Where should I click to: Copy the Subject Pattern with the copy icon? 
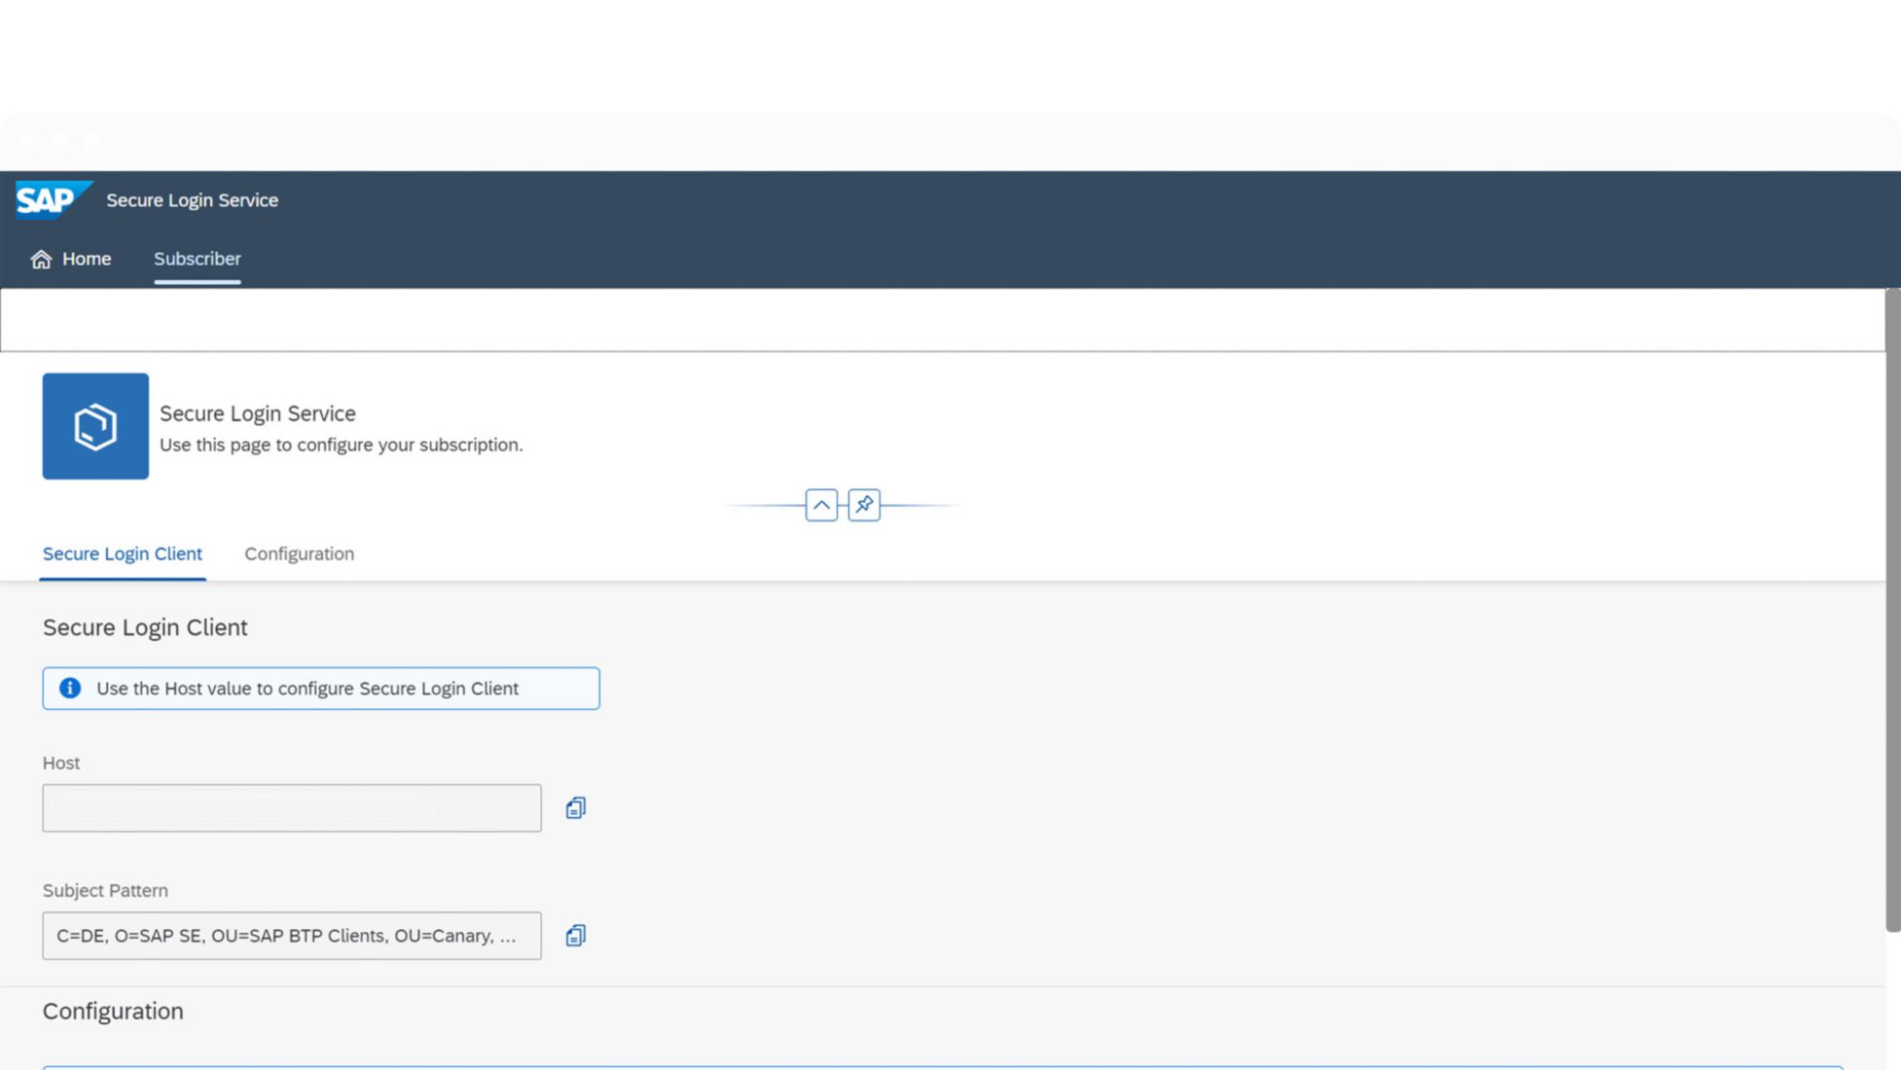(x=575, y=936)
